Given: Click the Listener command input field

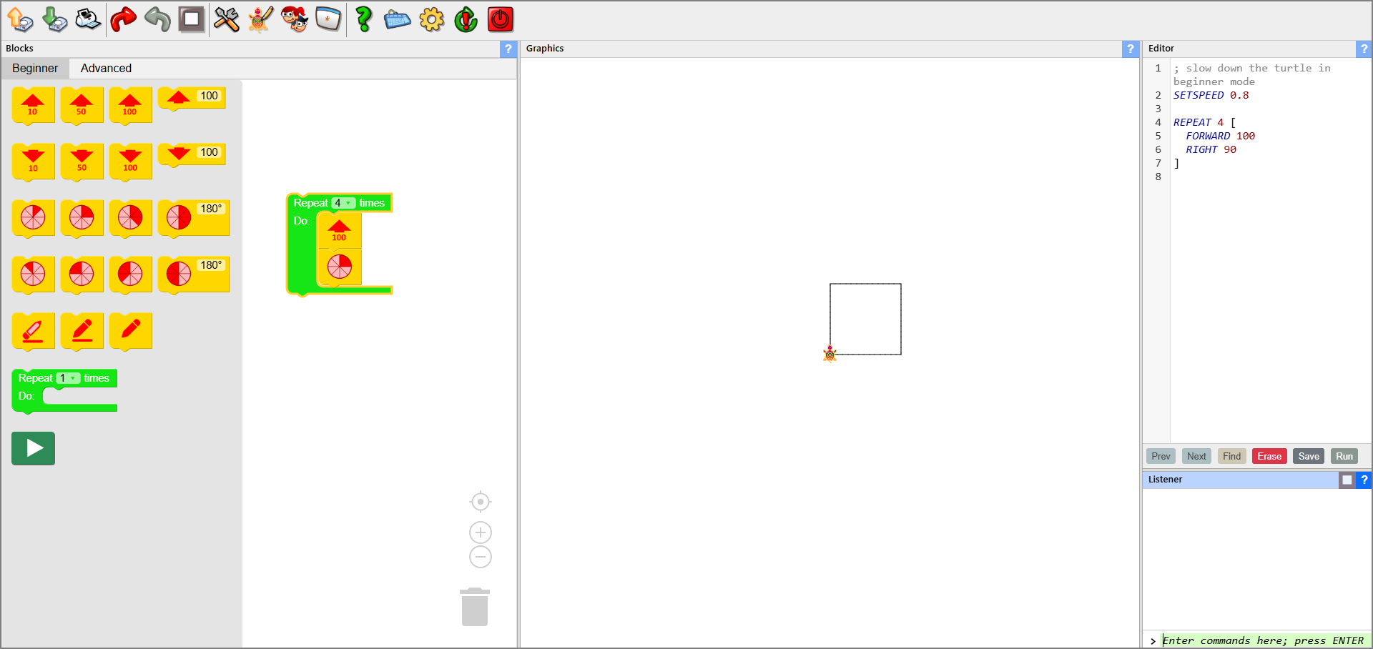Looking at the screenshot, I should 1262,640.
